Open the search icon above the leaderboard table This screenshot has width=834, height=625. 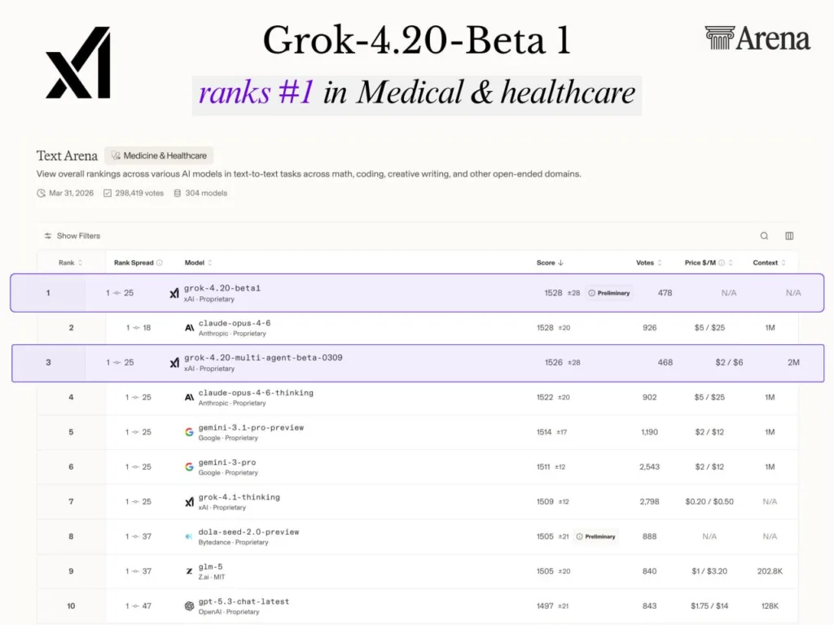(764, 235)
